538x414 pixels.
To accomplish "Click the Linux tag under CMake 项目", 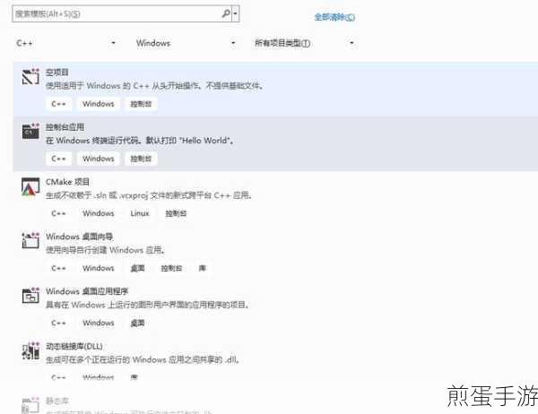I will [140, 213].
